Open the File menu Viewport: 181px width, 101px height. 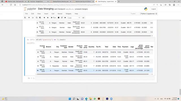click(26, 14)
